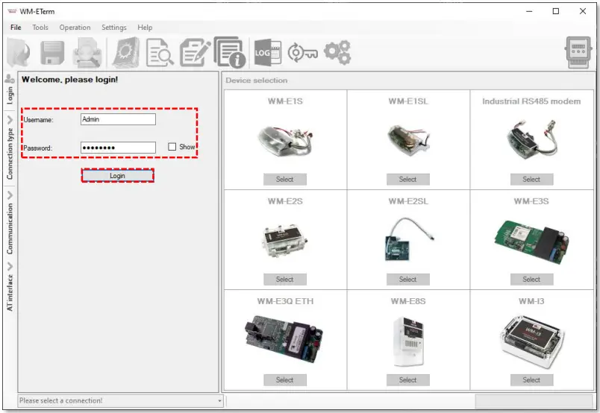Viewport: 600px width, 413px height.
Task: Open the Tools menu
Action: pyautogui.click(x=40, y=28)
